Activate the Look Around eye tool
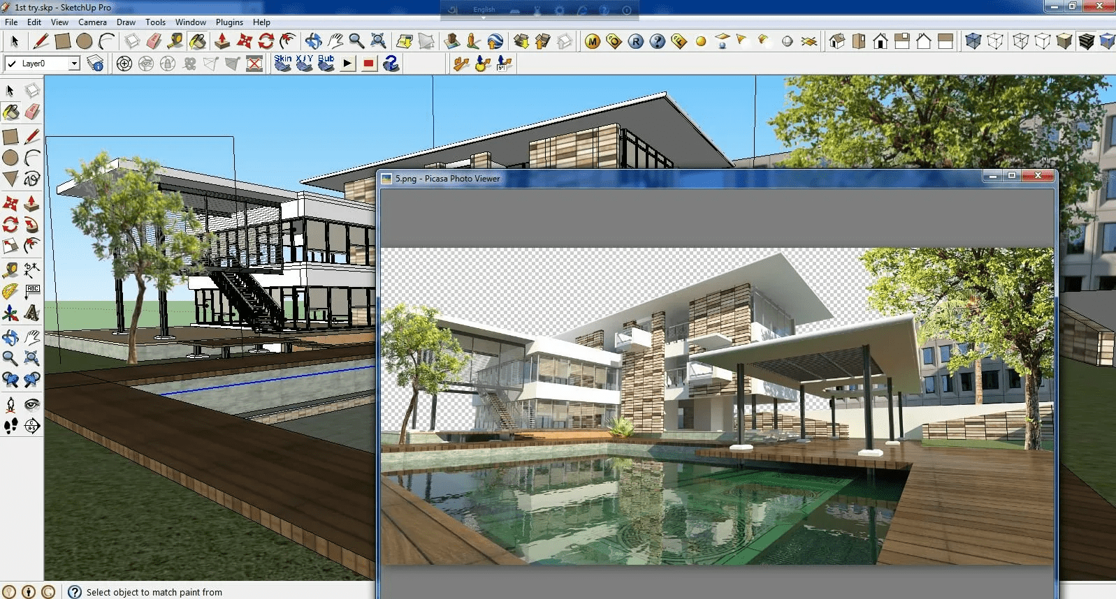The width and height of the screenshot is (1116, 599). 32,404
